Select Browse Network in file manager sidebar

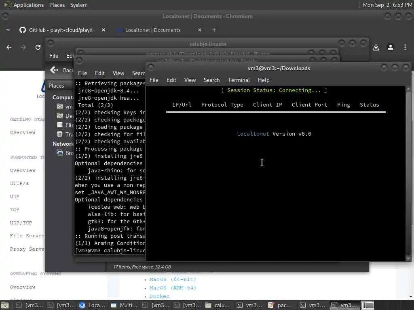[x=65, y=153]
